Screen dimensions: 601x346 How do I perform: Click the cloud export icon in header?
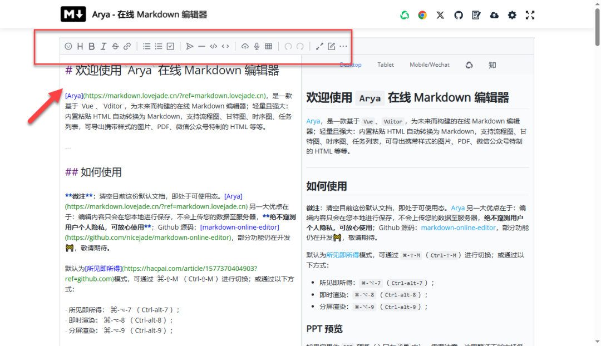(495, 15)
